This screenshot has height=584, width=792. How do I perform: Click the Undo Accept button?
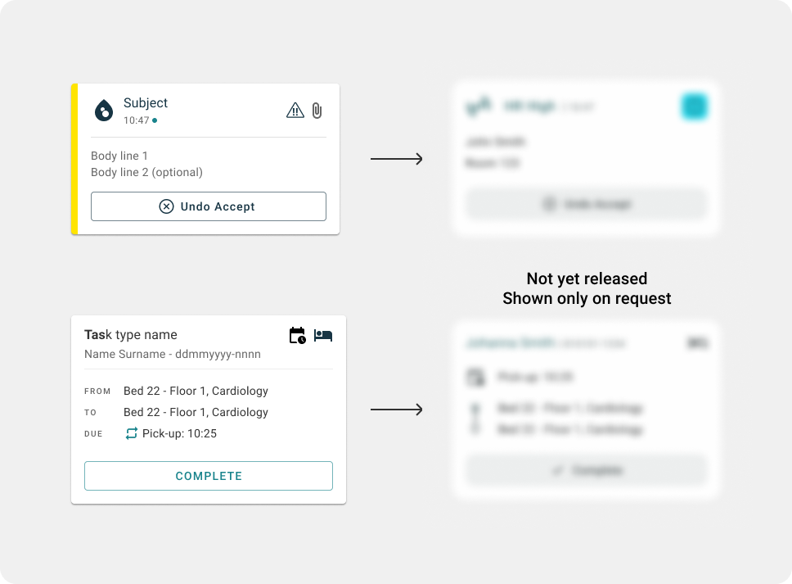pyautogui.click(x=209, y=206)
